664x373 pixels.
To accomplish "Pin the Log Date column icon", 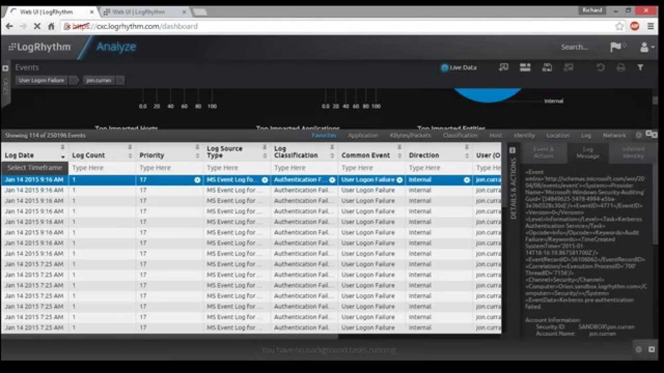I will [x=63, y=147].
